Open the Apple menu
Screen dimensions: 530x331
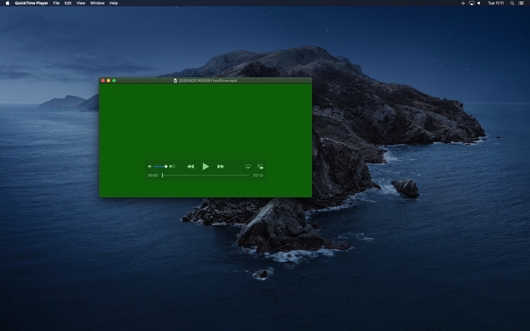click(7, 3)
